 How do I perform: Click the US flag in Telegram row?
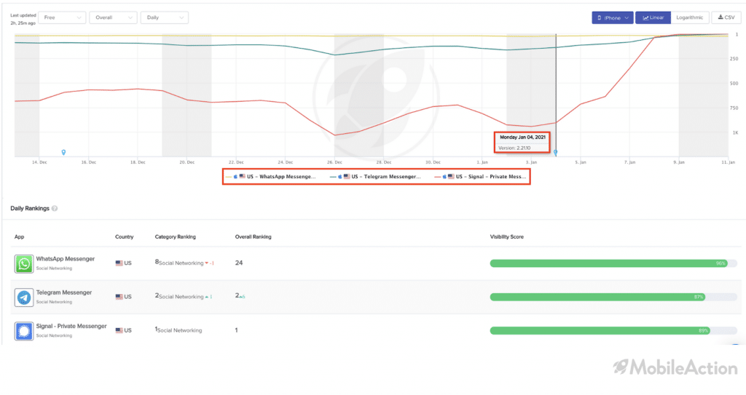coord(119,297)
